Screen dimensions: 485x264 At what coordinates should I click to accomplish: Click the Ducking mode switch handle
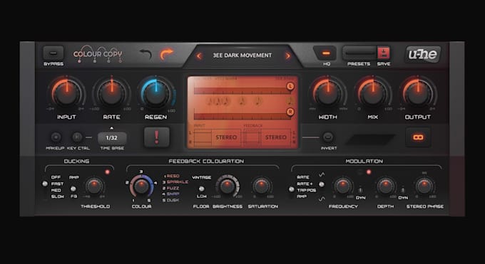pos(45,184)
